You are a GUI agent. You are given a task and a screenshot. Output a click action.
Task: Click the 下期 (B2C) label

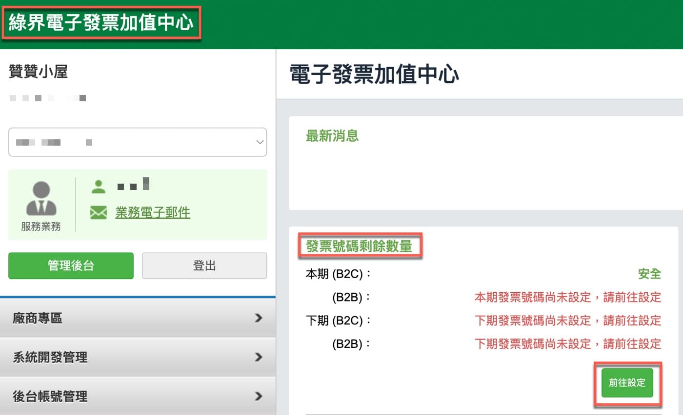click(339, 321)
